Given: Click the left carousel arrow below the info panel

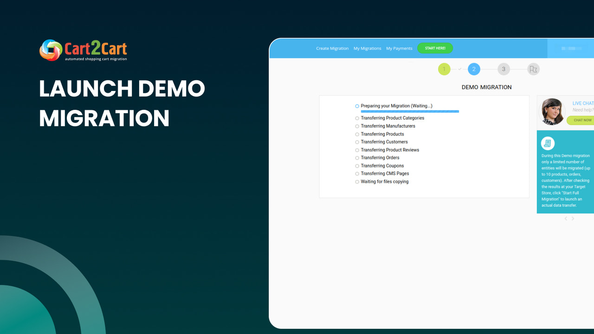Looking at the screenshot, I should [x=566, y=218].
